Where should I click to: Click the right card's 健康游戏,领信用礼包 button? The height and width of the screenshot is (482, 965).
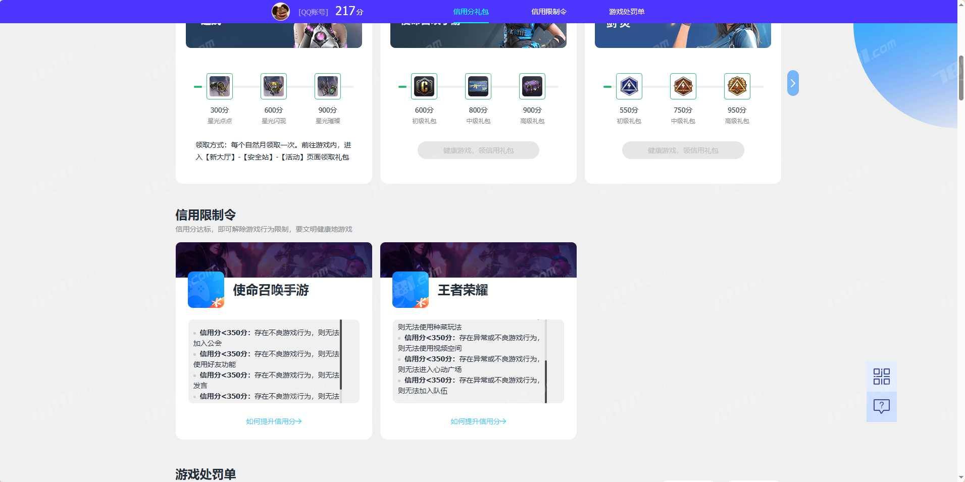683,150
